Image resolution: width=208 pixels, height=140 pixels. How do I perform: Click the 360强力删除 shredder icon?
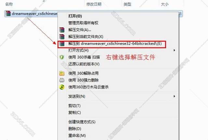[62, 80]
